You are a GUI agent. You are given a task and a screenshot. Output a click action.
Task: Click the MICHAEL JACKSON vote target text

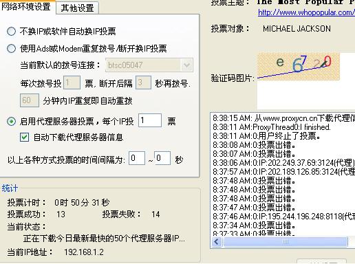297,29
